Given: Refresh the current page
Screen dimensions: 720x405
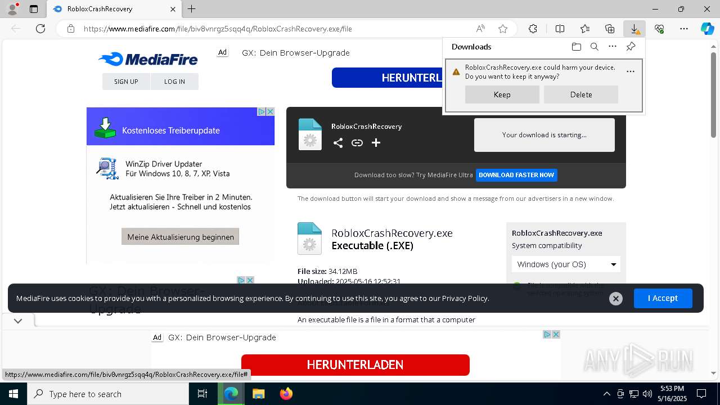Looking at the screenshot, I should pyautogui.click(x=40, y=29).
